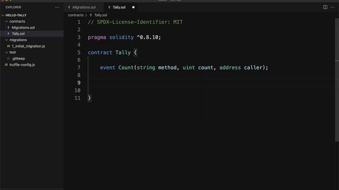
Task: Click the migrations folder label
Action: pos(18,40)
